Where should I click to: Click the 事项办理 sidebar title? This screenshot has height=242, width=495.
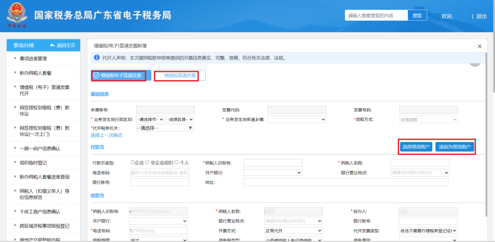tap(23, 45)
